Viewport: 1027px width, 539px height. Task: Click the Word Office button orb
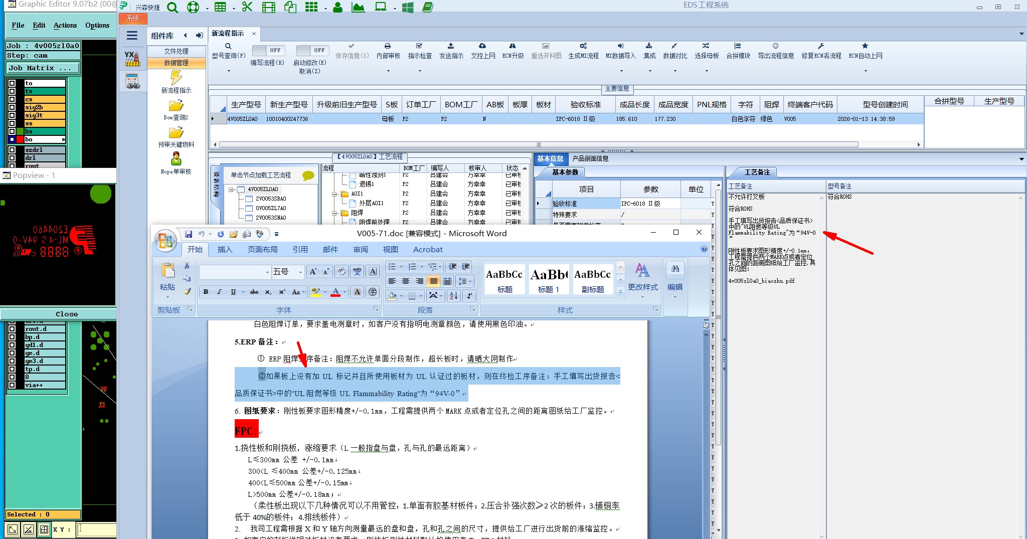[x=165, y=241]
